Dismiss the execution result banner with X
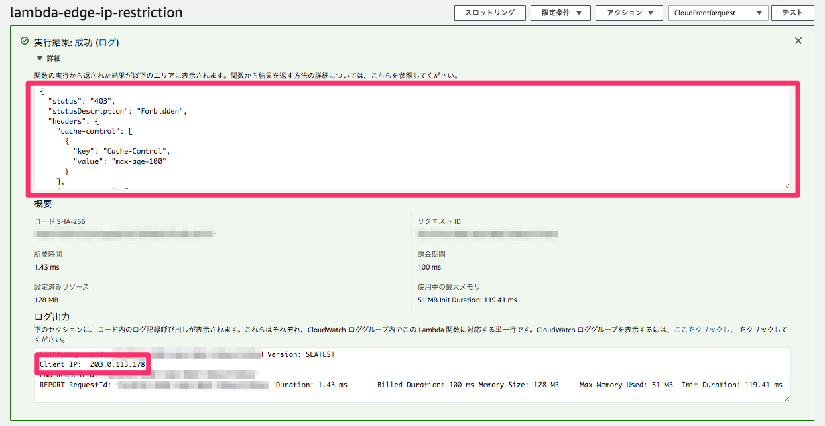 [x=798, y=41]
